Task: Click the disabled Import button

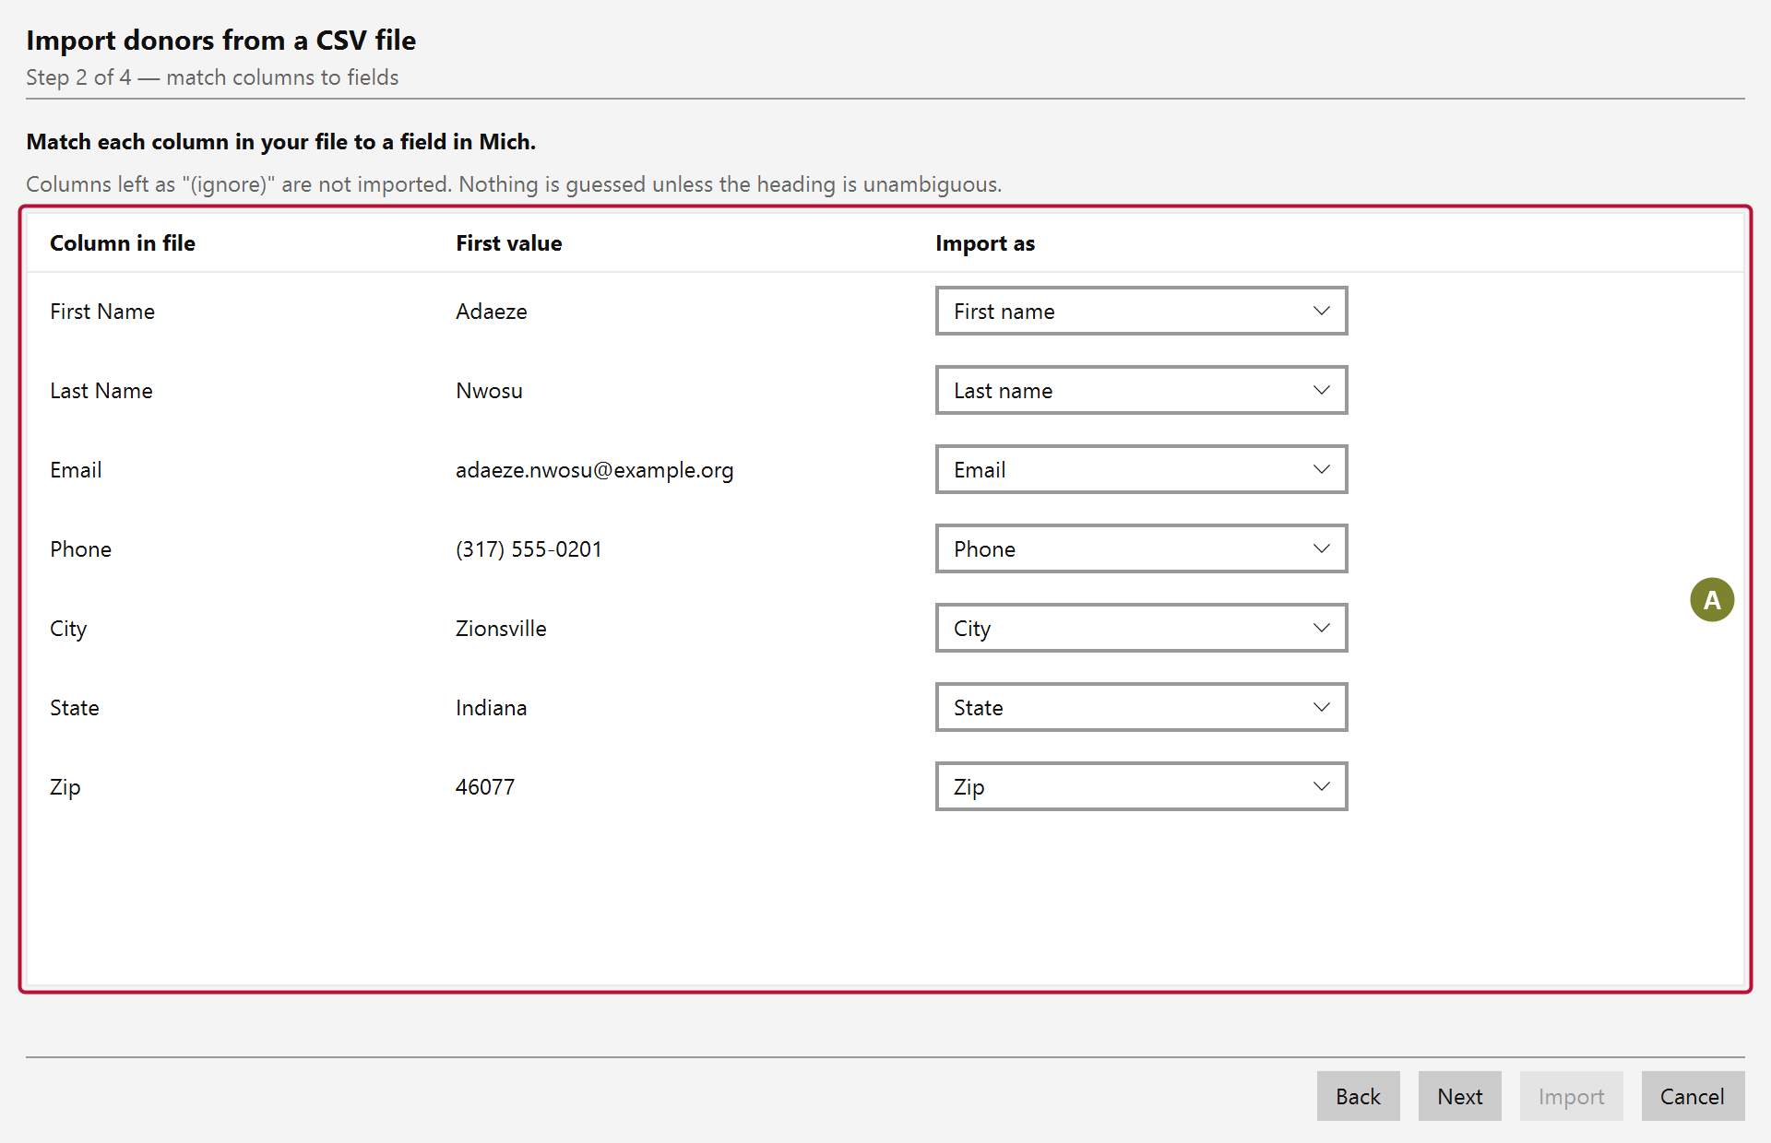Action: 1571,1096
